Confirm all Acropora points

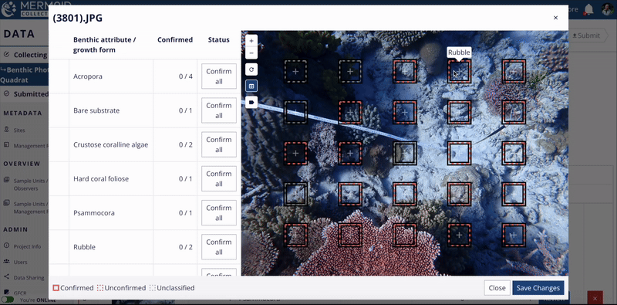tap(219, 76)
